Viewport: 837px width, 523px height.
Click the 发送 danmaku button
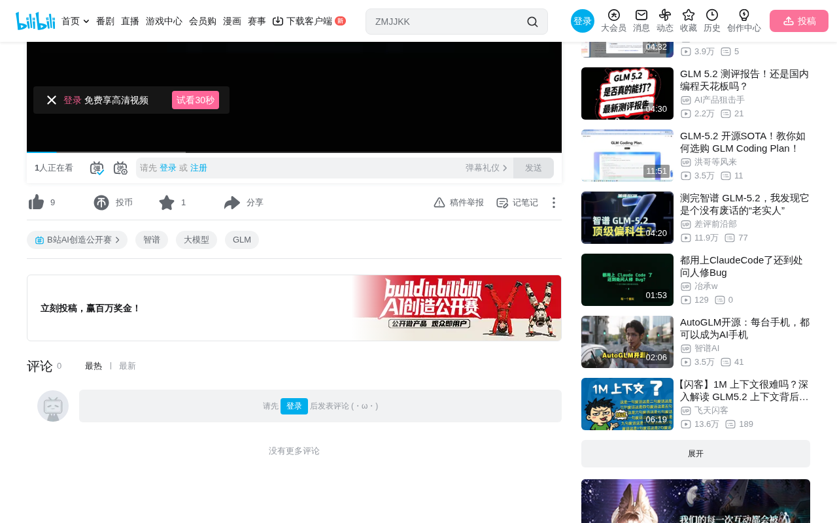[x=534, y=168]
